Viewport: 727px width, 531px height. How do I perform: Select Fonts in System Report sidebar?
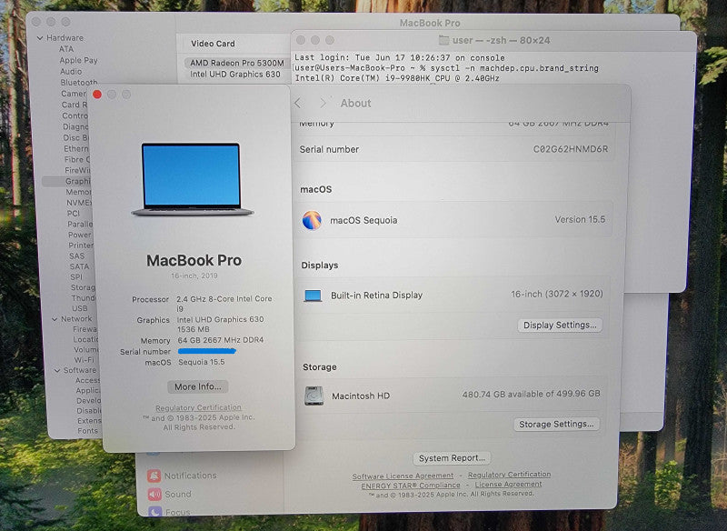[87, 431]
